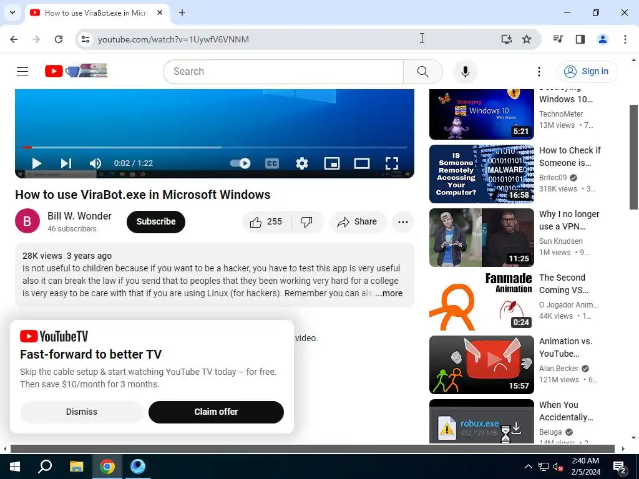Open Animation vs. YouTube thumbnail
The image size is (639, 479).
point(481,364)
